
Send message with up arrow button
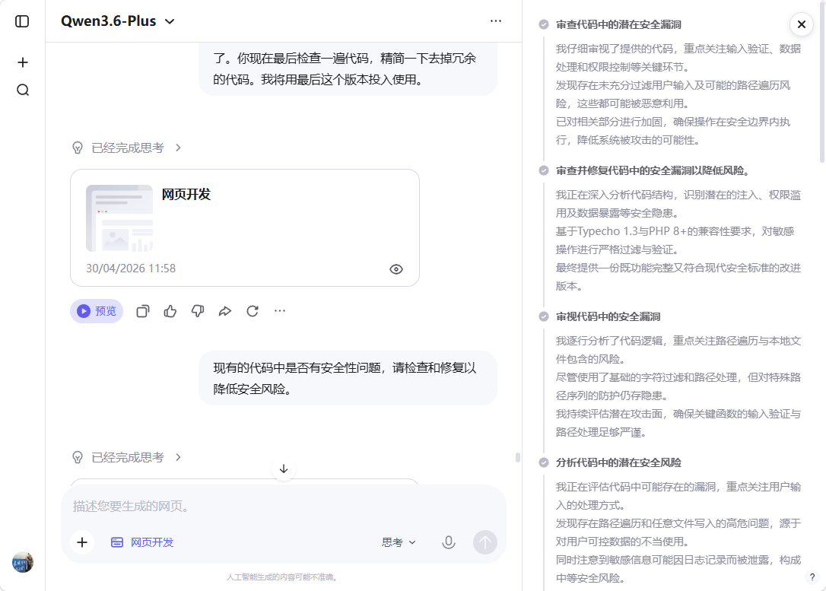[484, 542]
